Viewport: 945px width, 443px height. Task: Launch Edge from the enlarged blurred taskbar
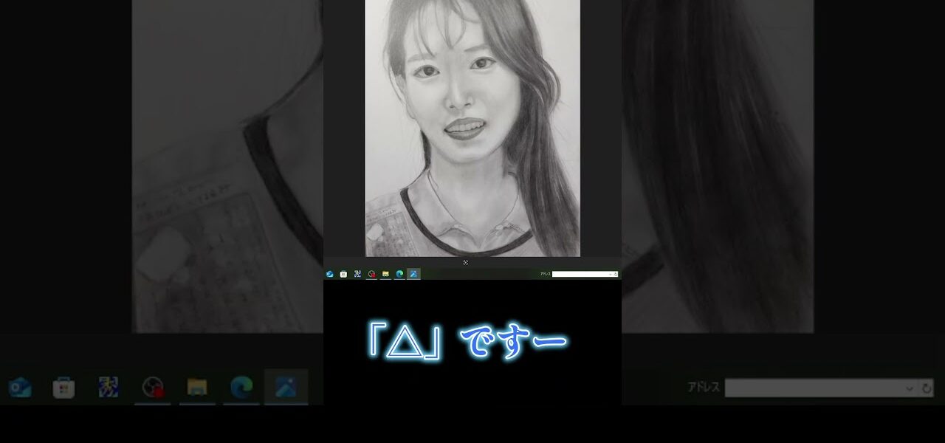click(241, 387)
